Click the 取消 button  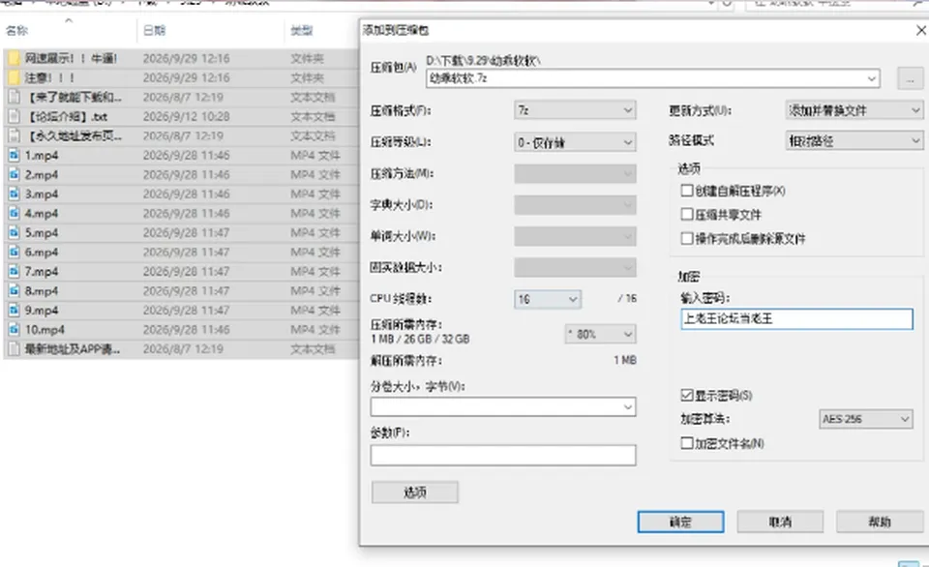tap(780, 522)
